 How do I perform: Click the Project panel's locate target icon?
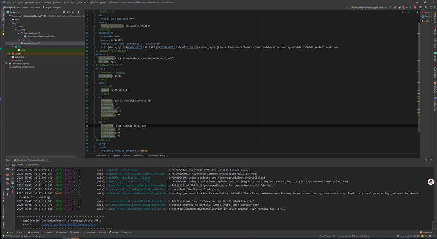(64, 12)
